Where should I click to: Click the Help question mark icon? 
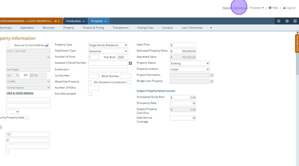click(x=270, y=8)
